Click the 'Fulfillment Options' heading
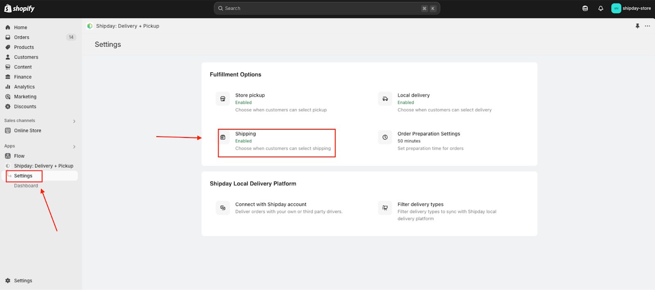 pos(235,74)
